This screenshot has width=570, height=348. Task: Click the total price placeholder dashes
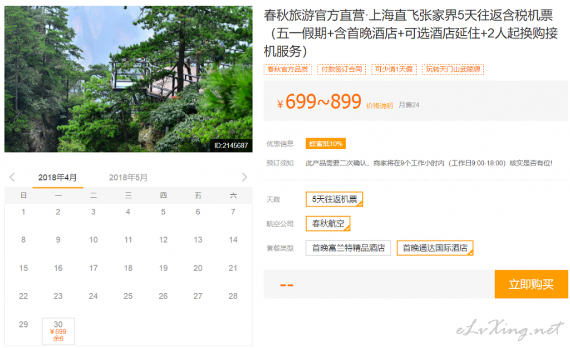pyautogui.click(x=287, y=285)
